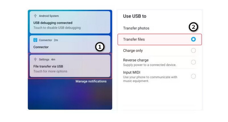Tap the Reverse charge label
The image size is (228, 122).
coord(136,60)
